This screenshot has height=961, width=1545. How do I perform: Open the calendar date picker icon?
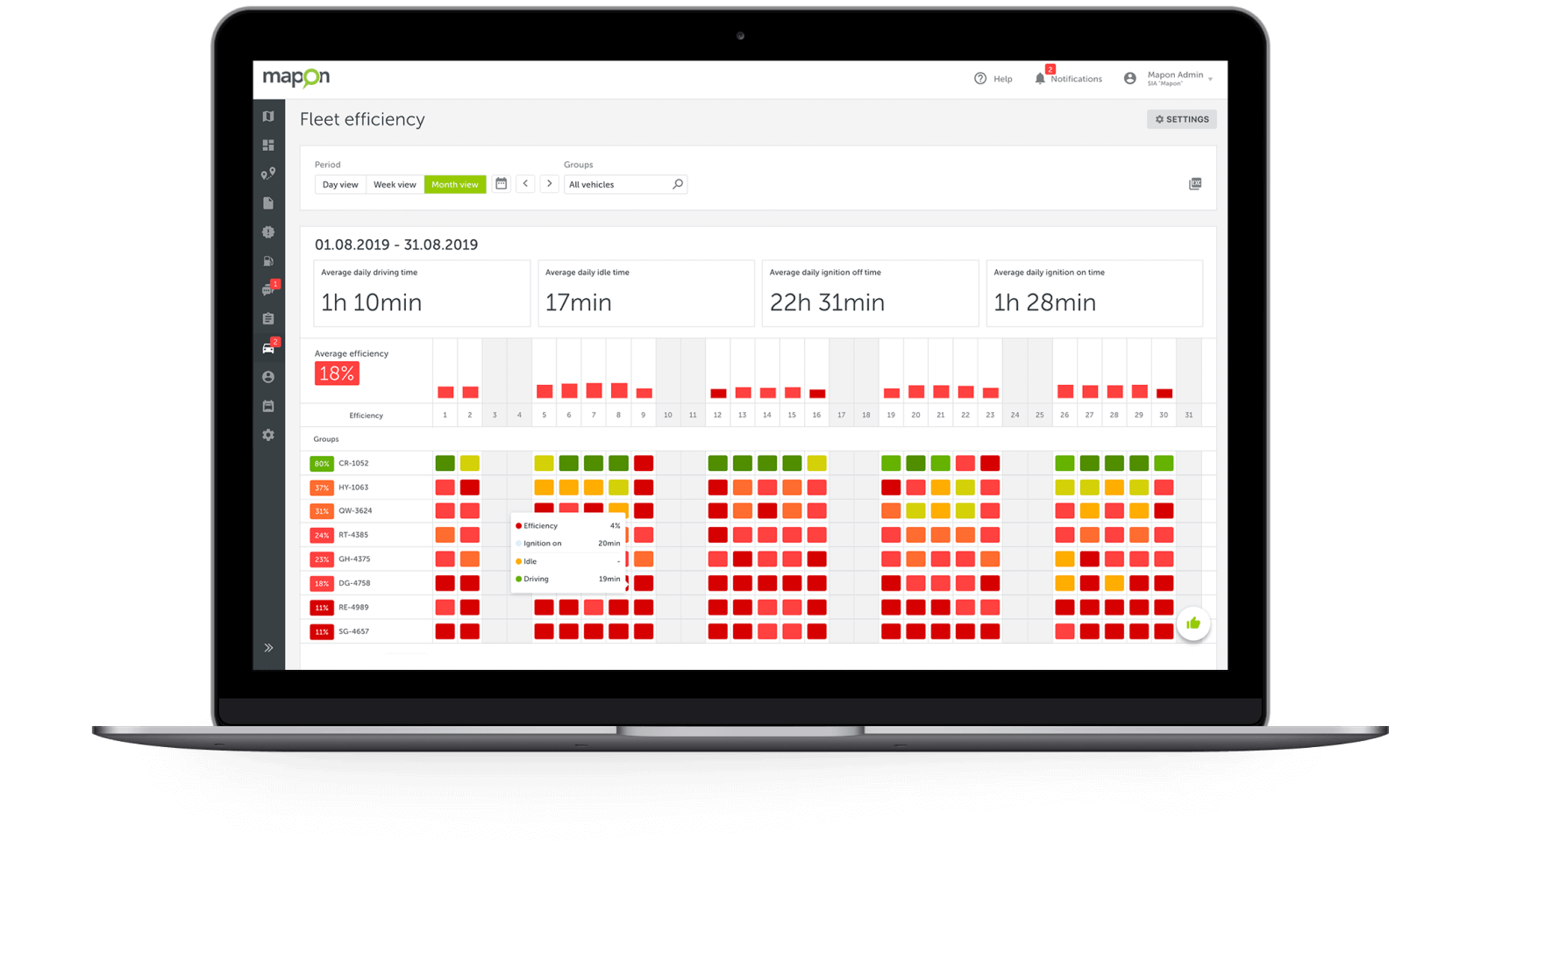coord(502,183)
